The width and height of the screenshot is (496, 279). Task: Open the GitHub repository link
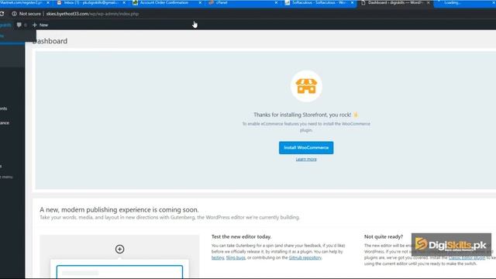point(305,258)
